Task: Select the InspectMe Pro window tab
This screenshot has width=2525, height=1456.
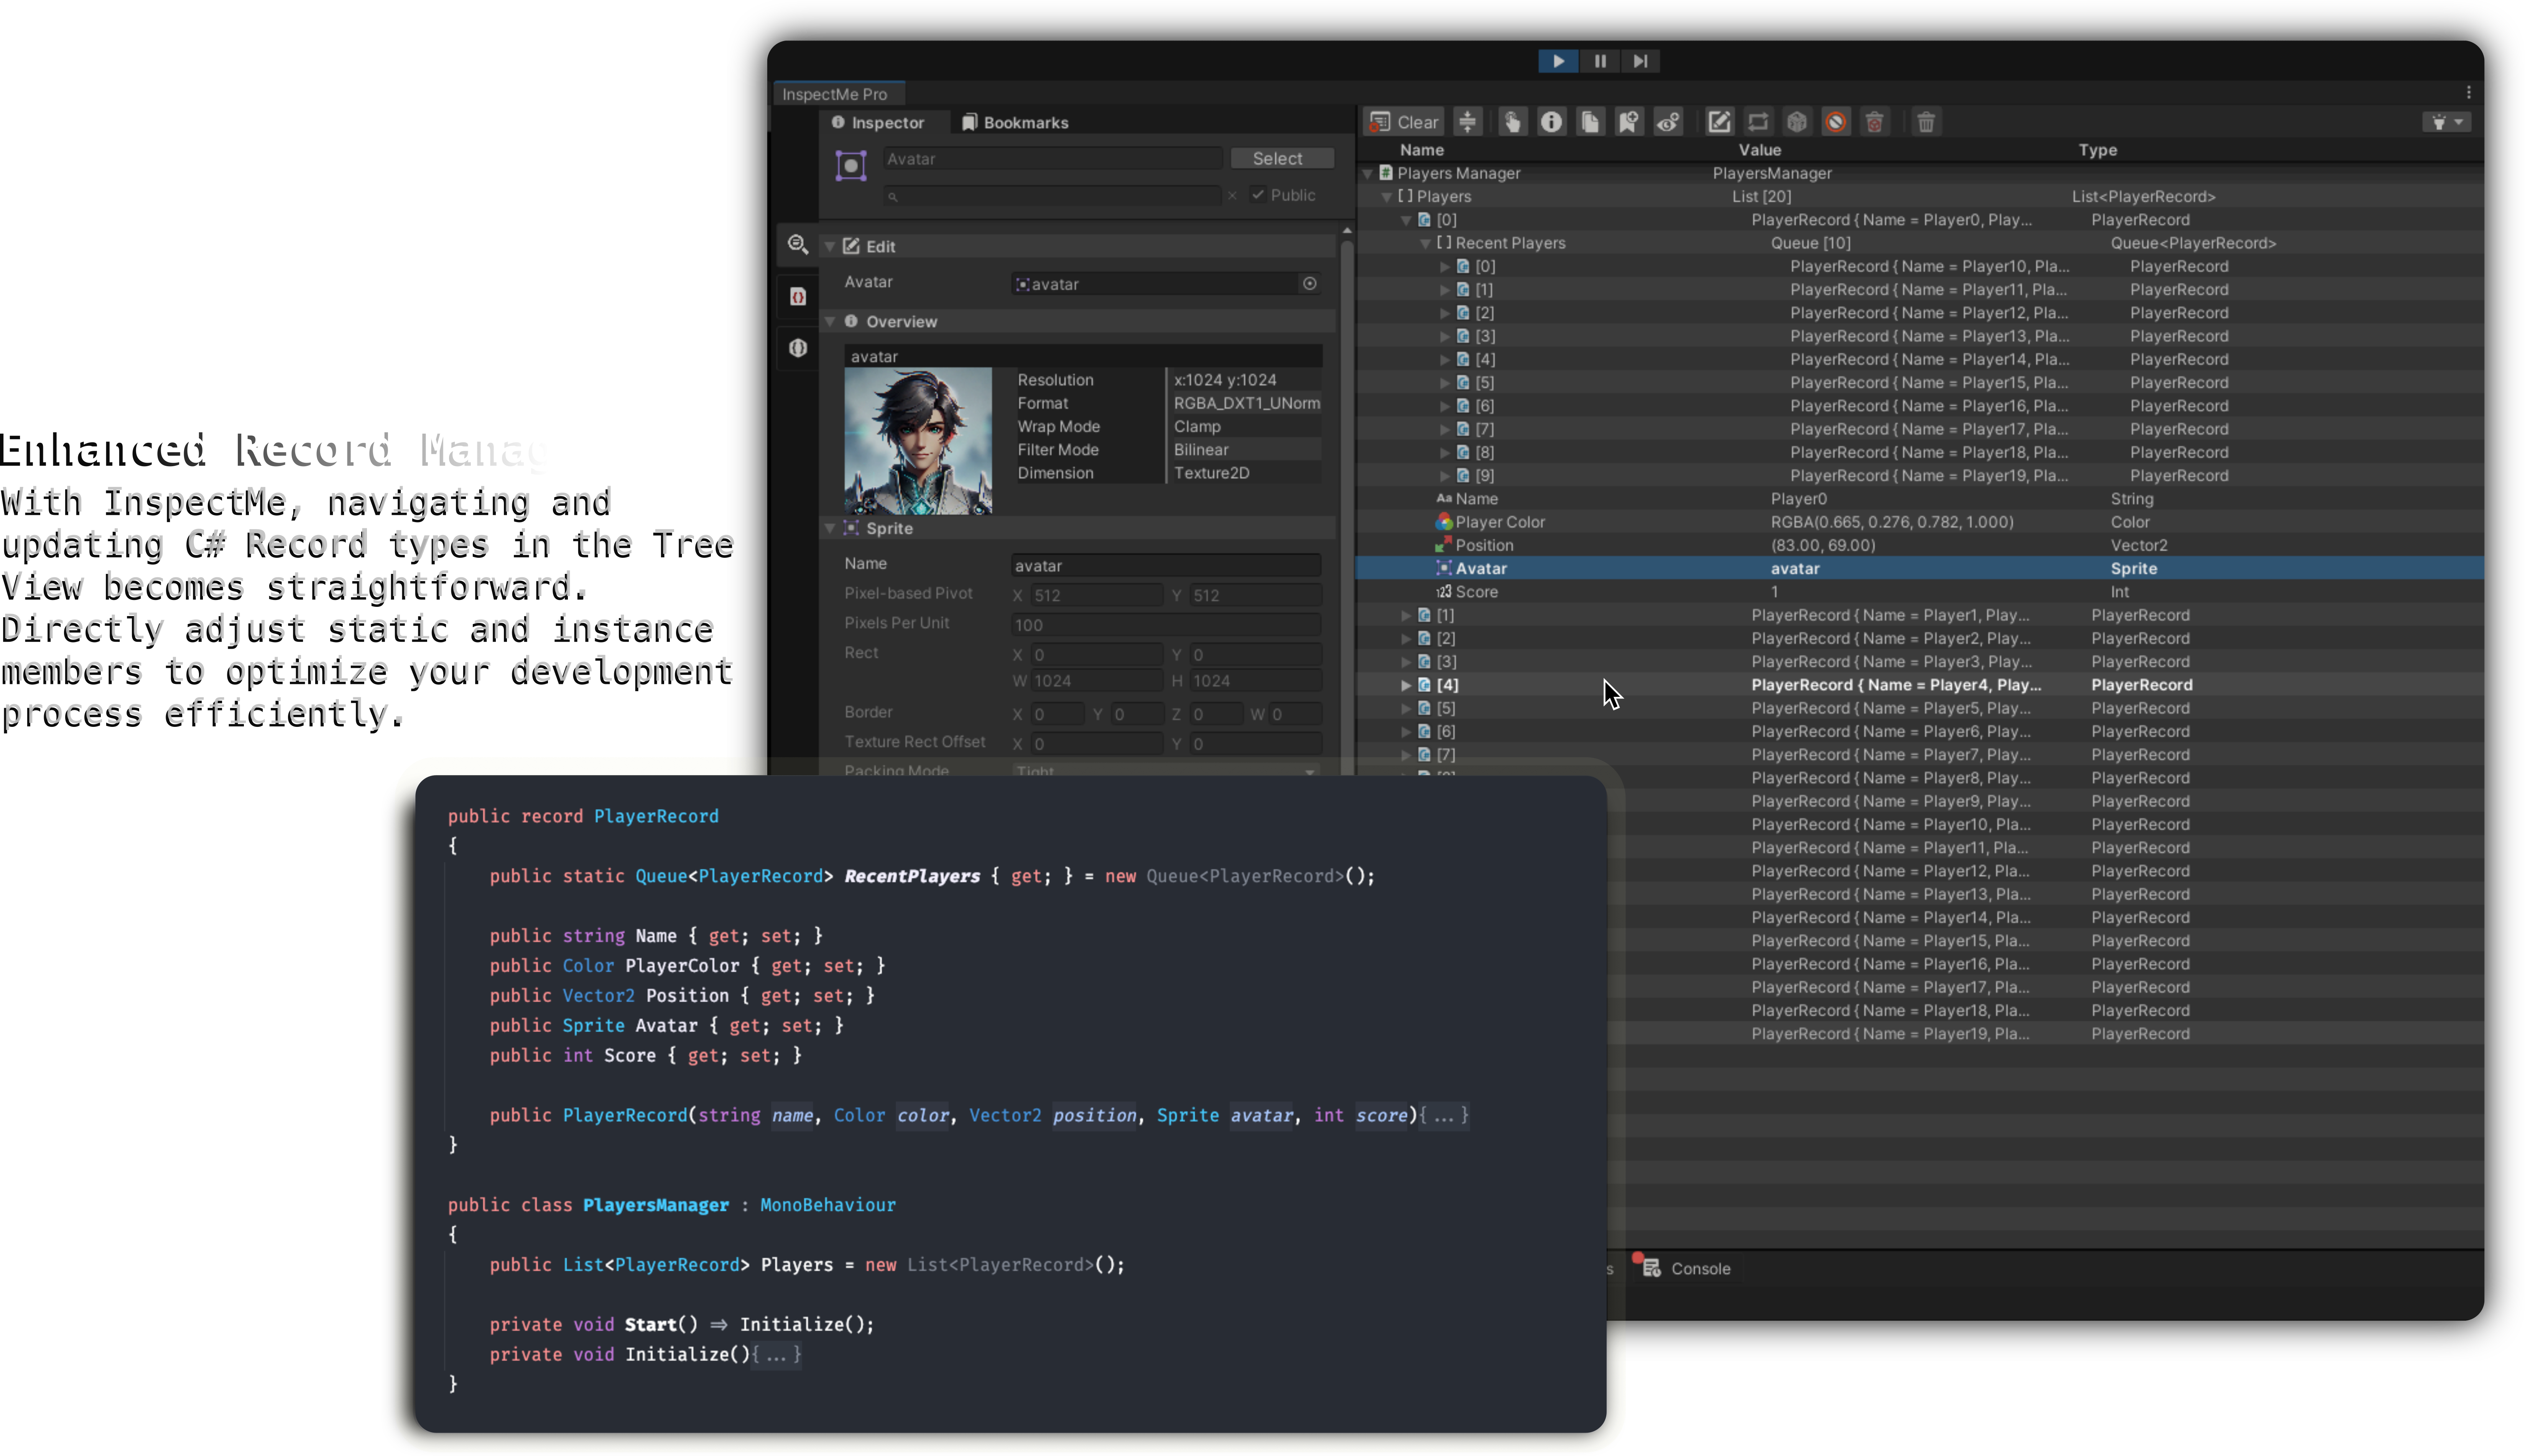Action: [x=838, y=94]
